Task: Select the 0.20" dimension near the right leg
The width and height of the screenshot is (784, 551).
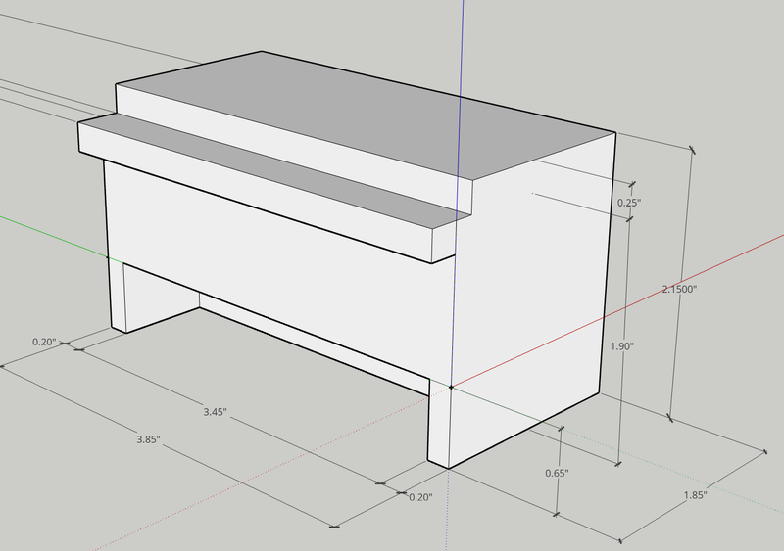Action: coord(420,497)
